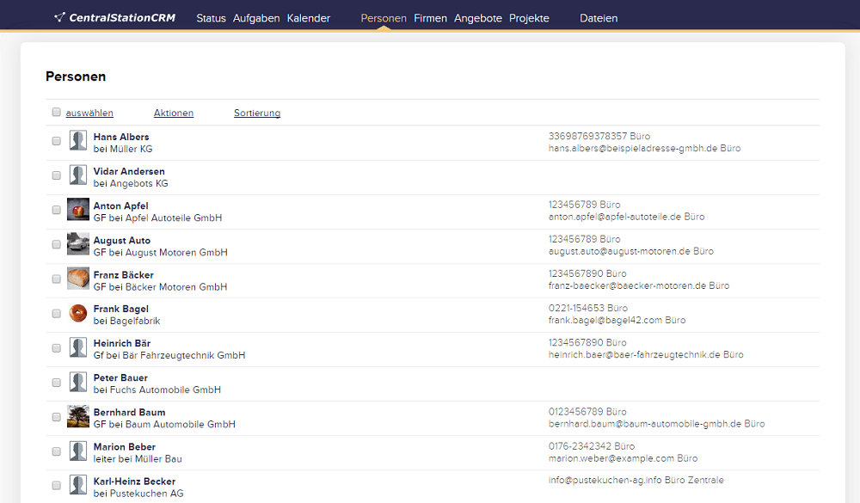
Task: Click the CentralStationCRM logo
Action: (x=114, y=17)
